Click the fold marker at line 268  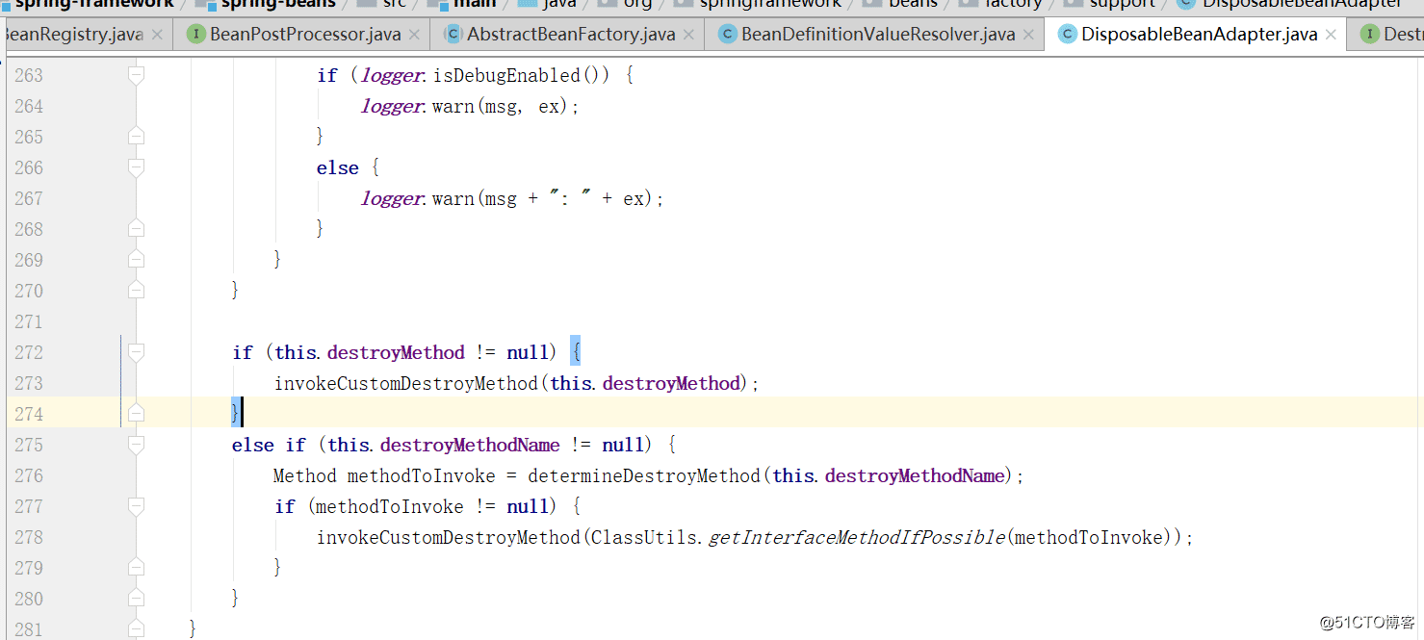tap(136, 229)
